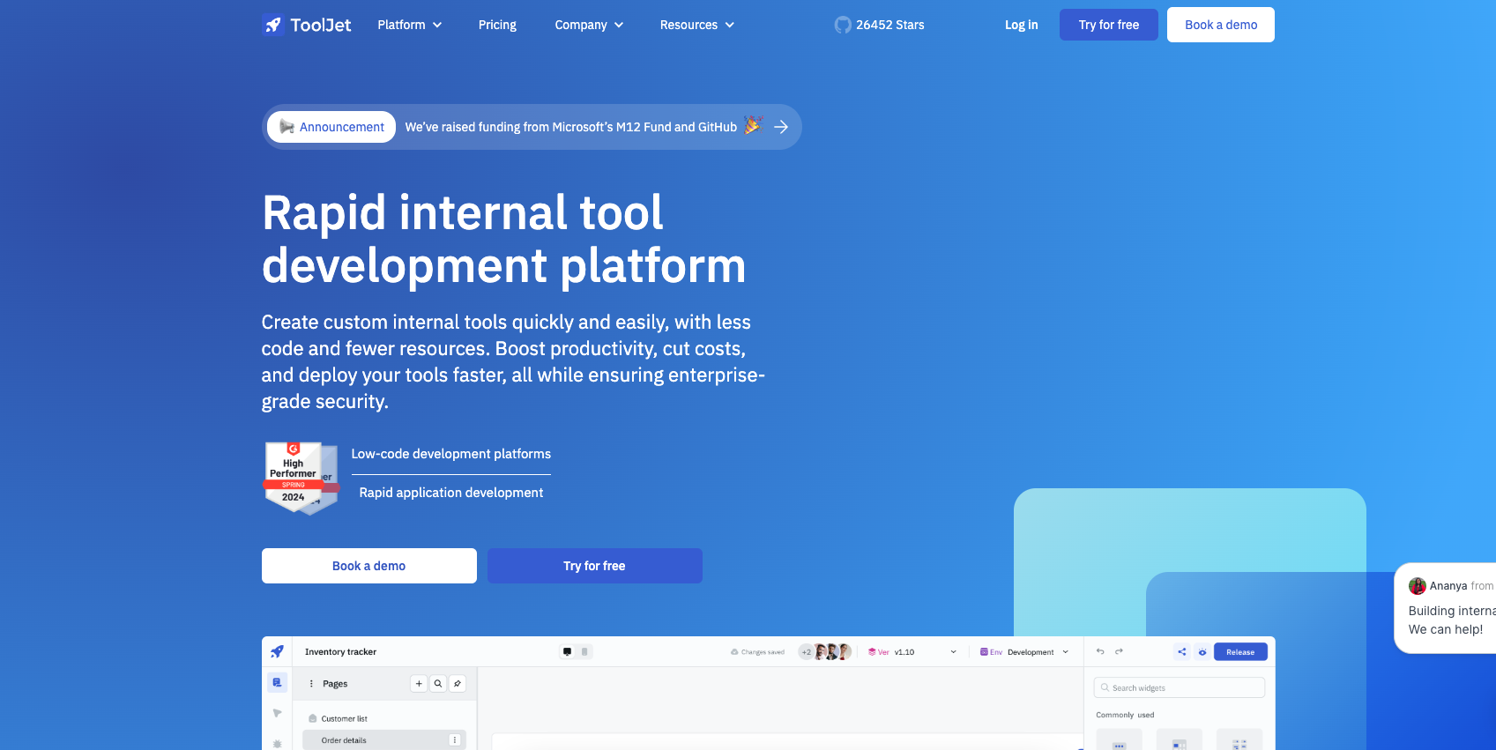The width and height of the screenshot is (1496, 750).
Task: Open the version v1.10 dropdown
Action: [x=912, y=652]
